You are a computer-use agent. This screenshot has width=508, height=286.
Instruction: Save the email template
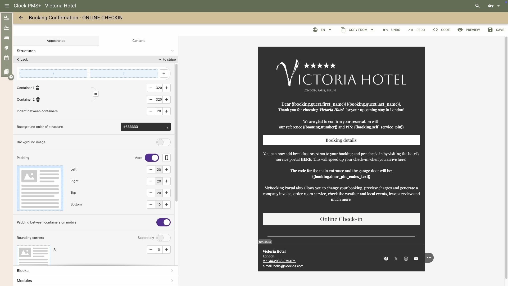tap(496, 30)
